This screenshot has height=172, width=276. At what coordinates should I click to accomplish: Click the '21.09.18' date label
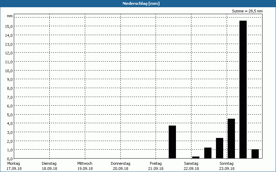(156, 169)
